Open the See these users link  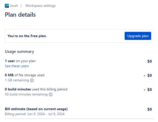[17, 66]
